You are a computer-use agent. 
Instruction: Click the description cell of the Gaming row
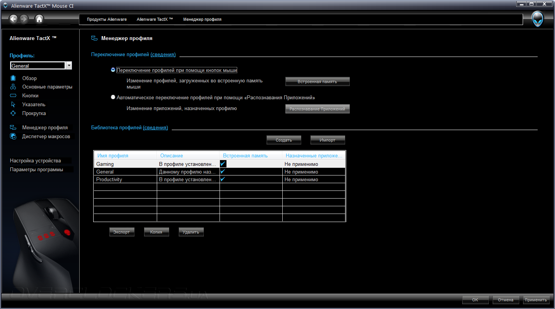point(188,164)
